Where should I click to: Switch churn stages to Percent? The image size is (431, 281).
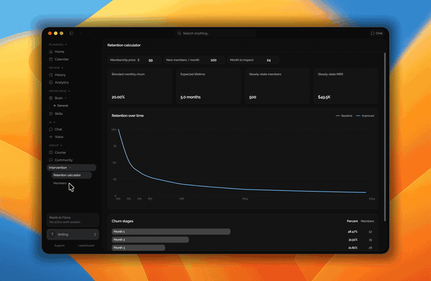(x=352, y=221)
